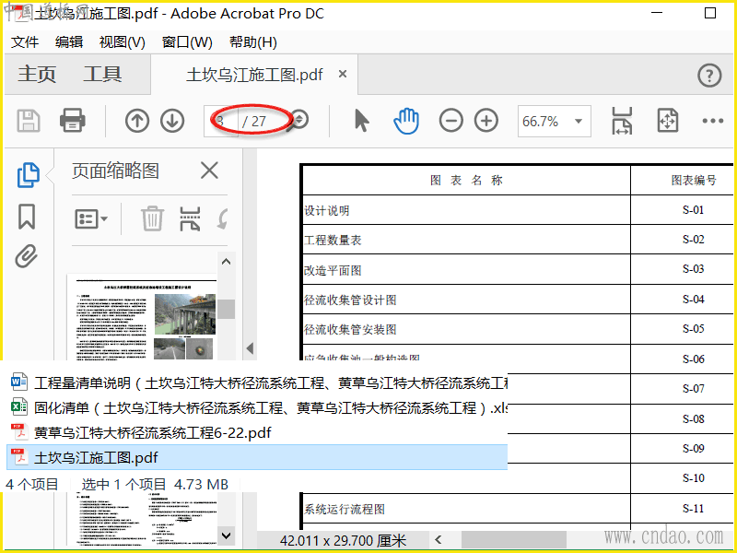Viewport: 737px width, 553px height.
Task: Click the delete pages trash icon
Action: pos(152,218)
